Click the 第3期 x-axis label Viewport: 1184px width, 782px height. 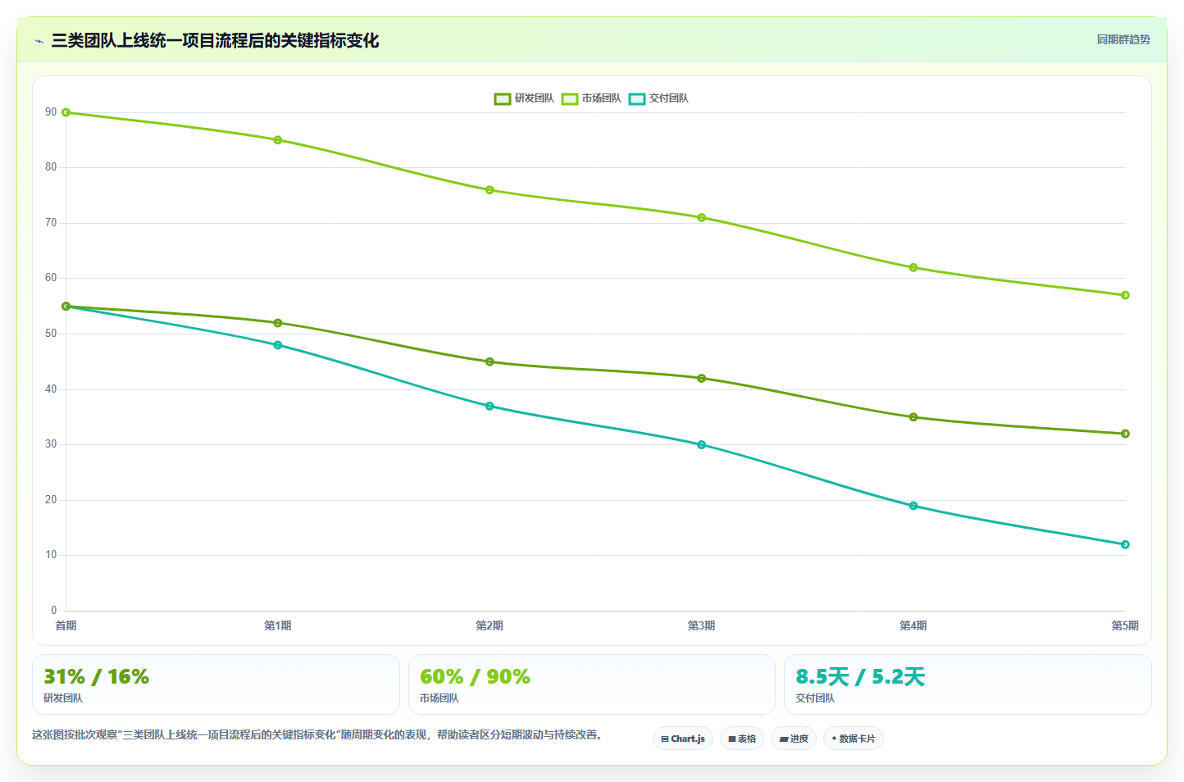click(702, 625)
